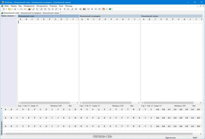Click the Безымянный посередине pane header
Viewport: 205px width, 139px height.
pos(110,16)
